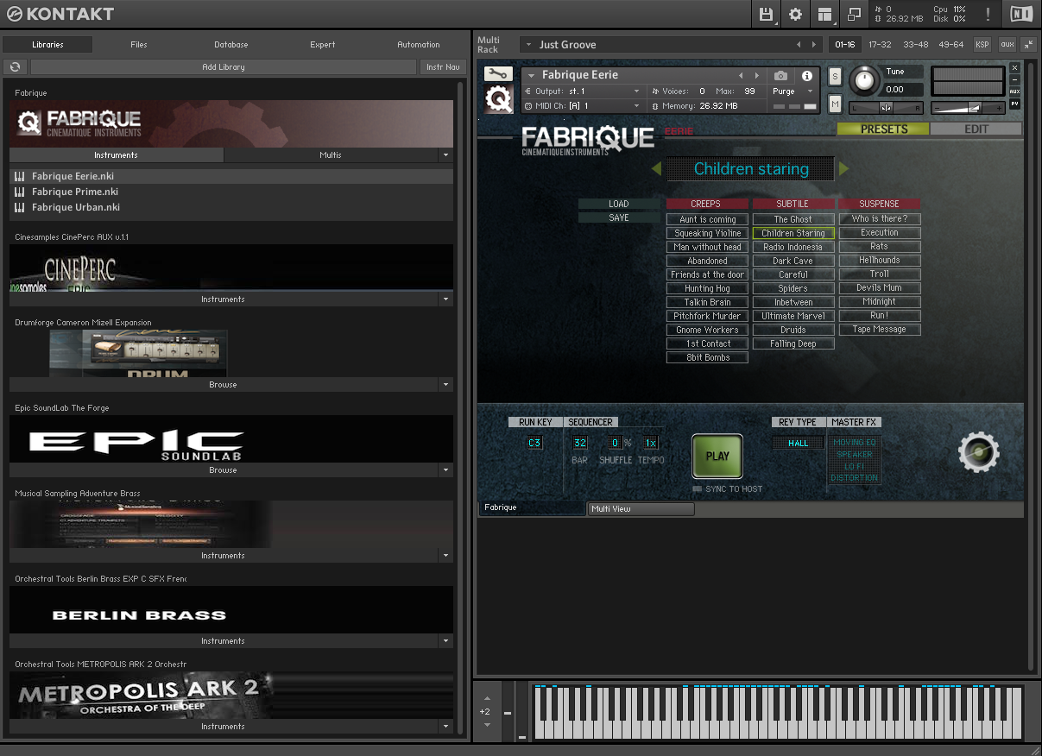Remove instrument with the X button

(x=1014, y=67)
